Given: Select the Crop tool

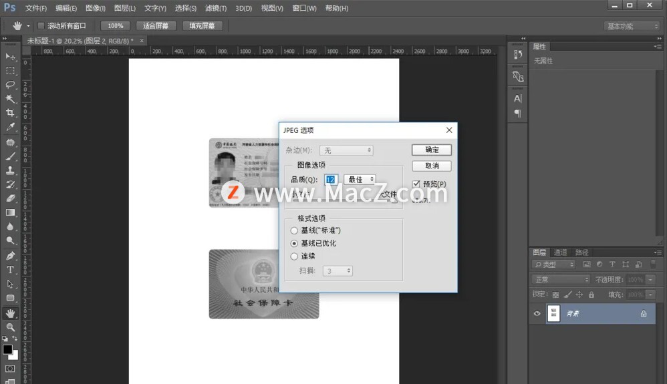Looking at the screenshot, I should (10, 113).
